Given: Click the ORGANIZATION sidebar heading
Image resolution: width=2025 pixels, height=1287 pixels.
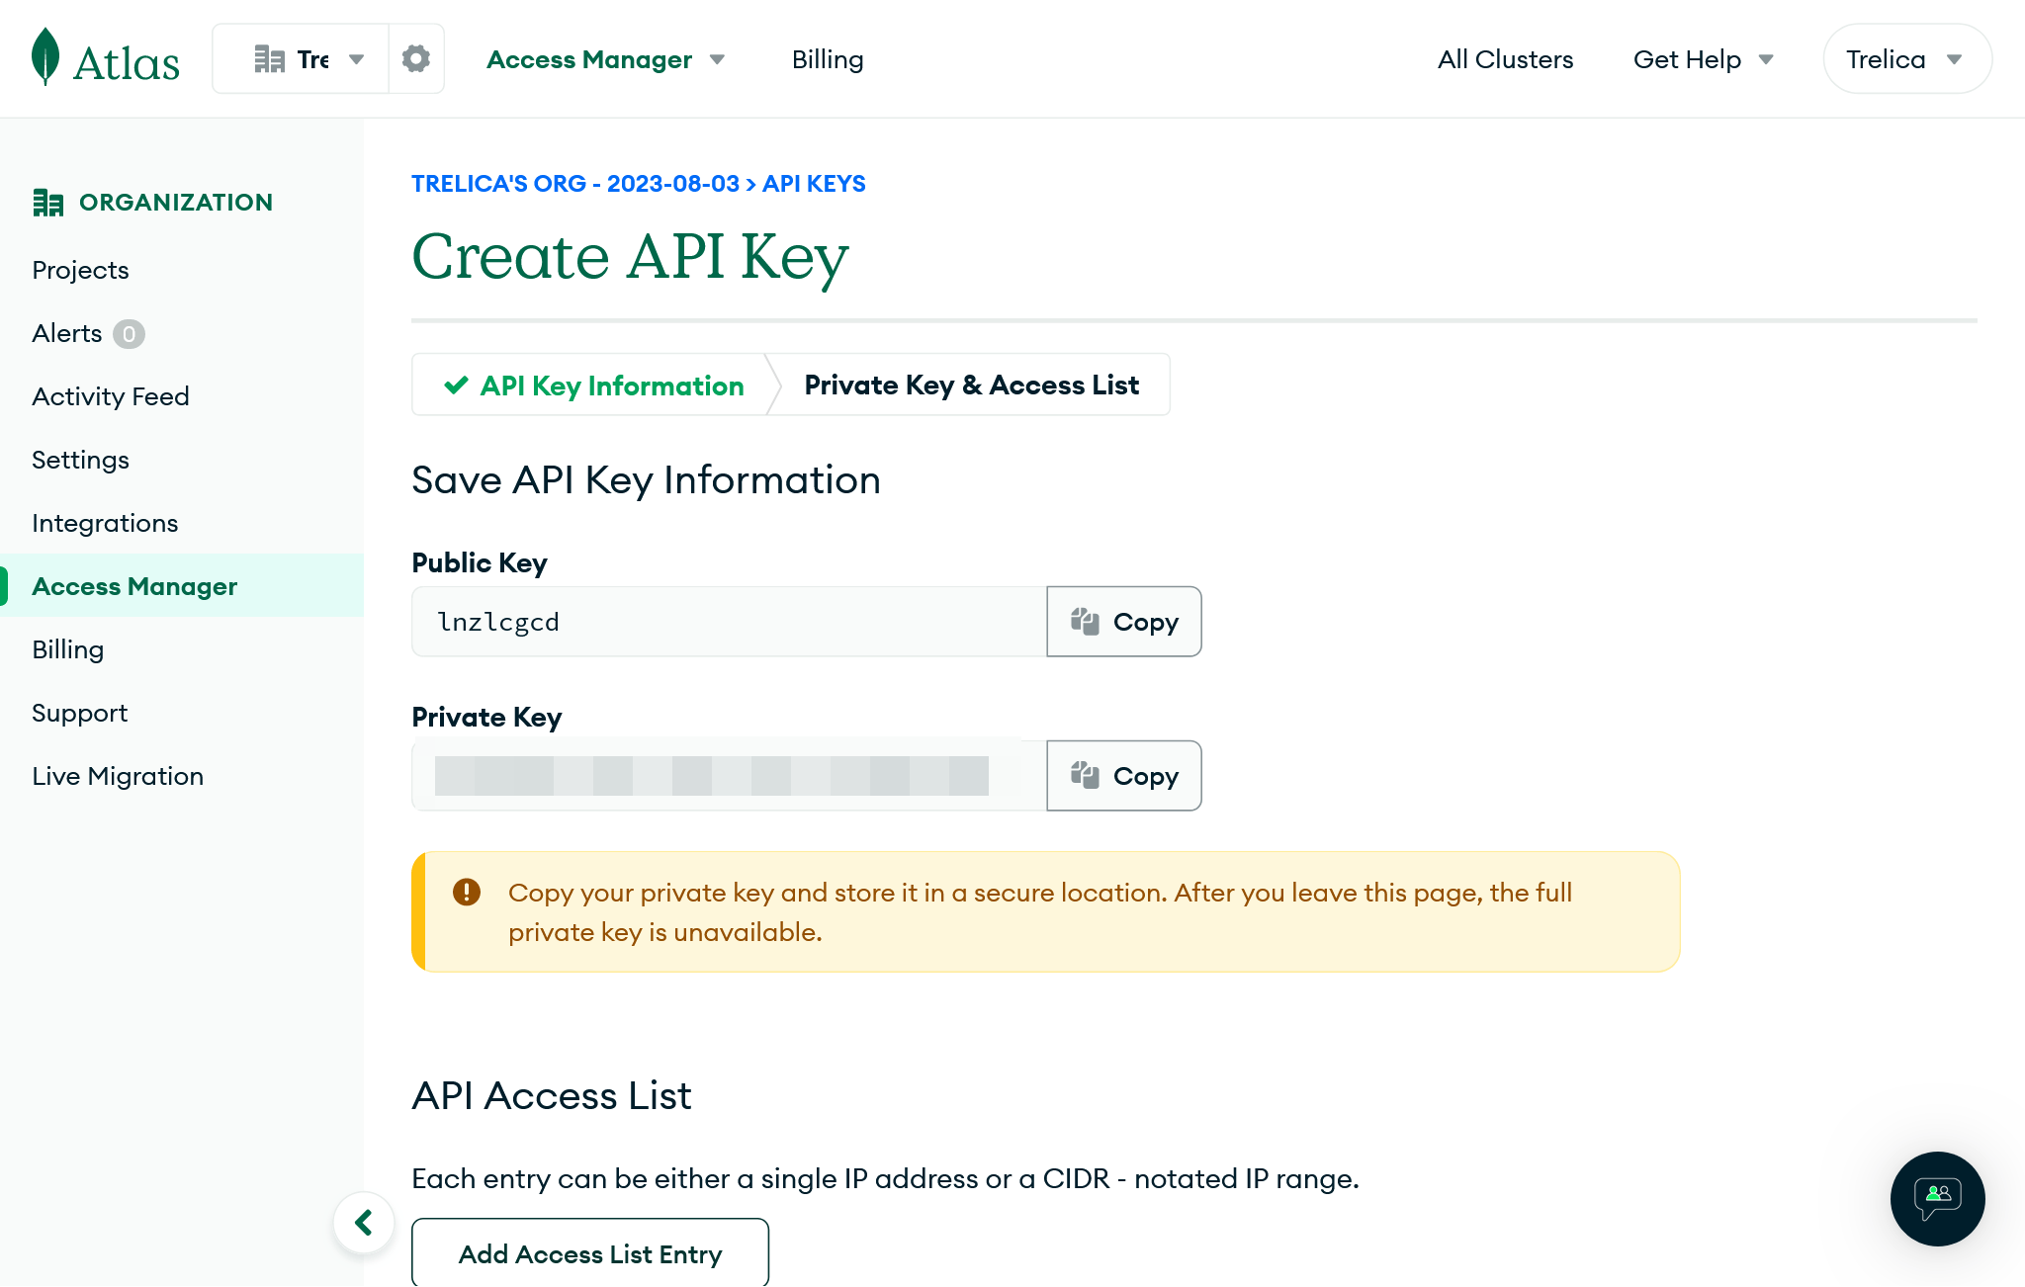Looking at the screenshot, I should tap(176, 202).
